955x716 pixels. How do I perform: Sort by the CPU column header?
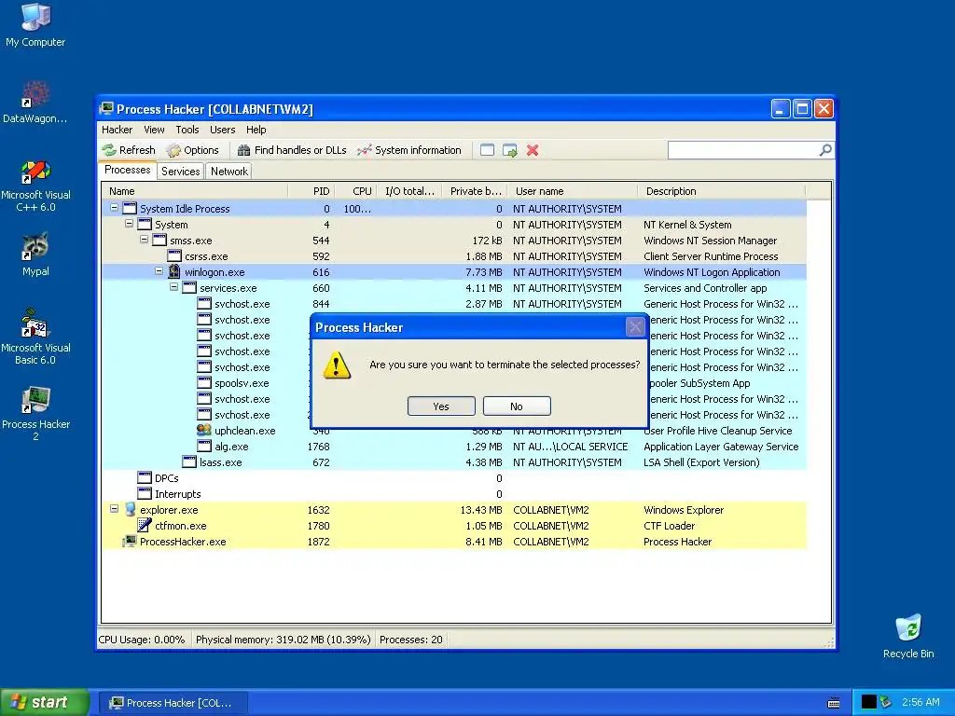pos(355,191)
